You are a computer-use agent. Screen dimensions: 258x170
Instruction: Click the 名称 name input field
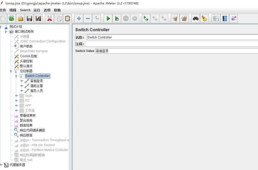pos(173,37)
